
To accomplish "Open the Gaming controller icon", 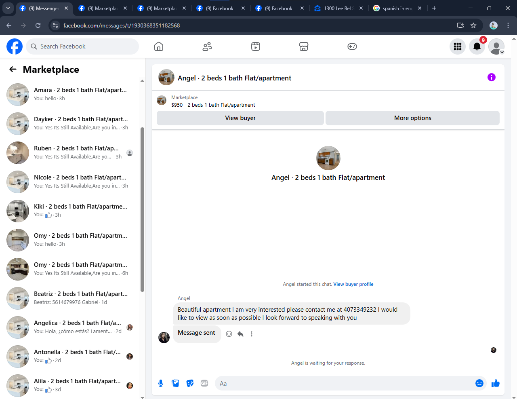I will [x=352, y=46].
